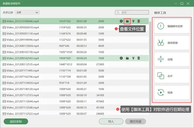
Task: Open the Edit Media Info tool
Action: [x=172, y=26]
